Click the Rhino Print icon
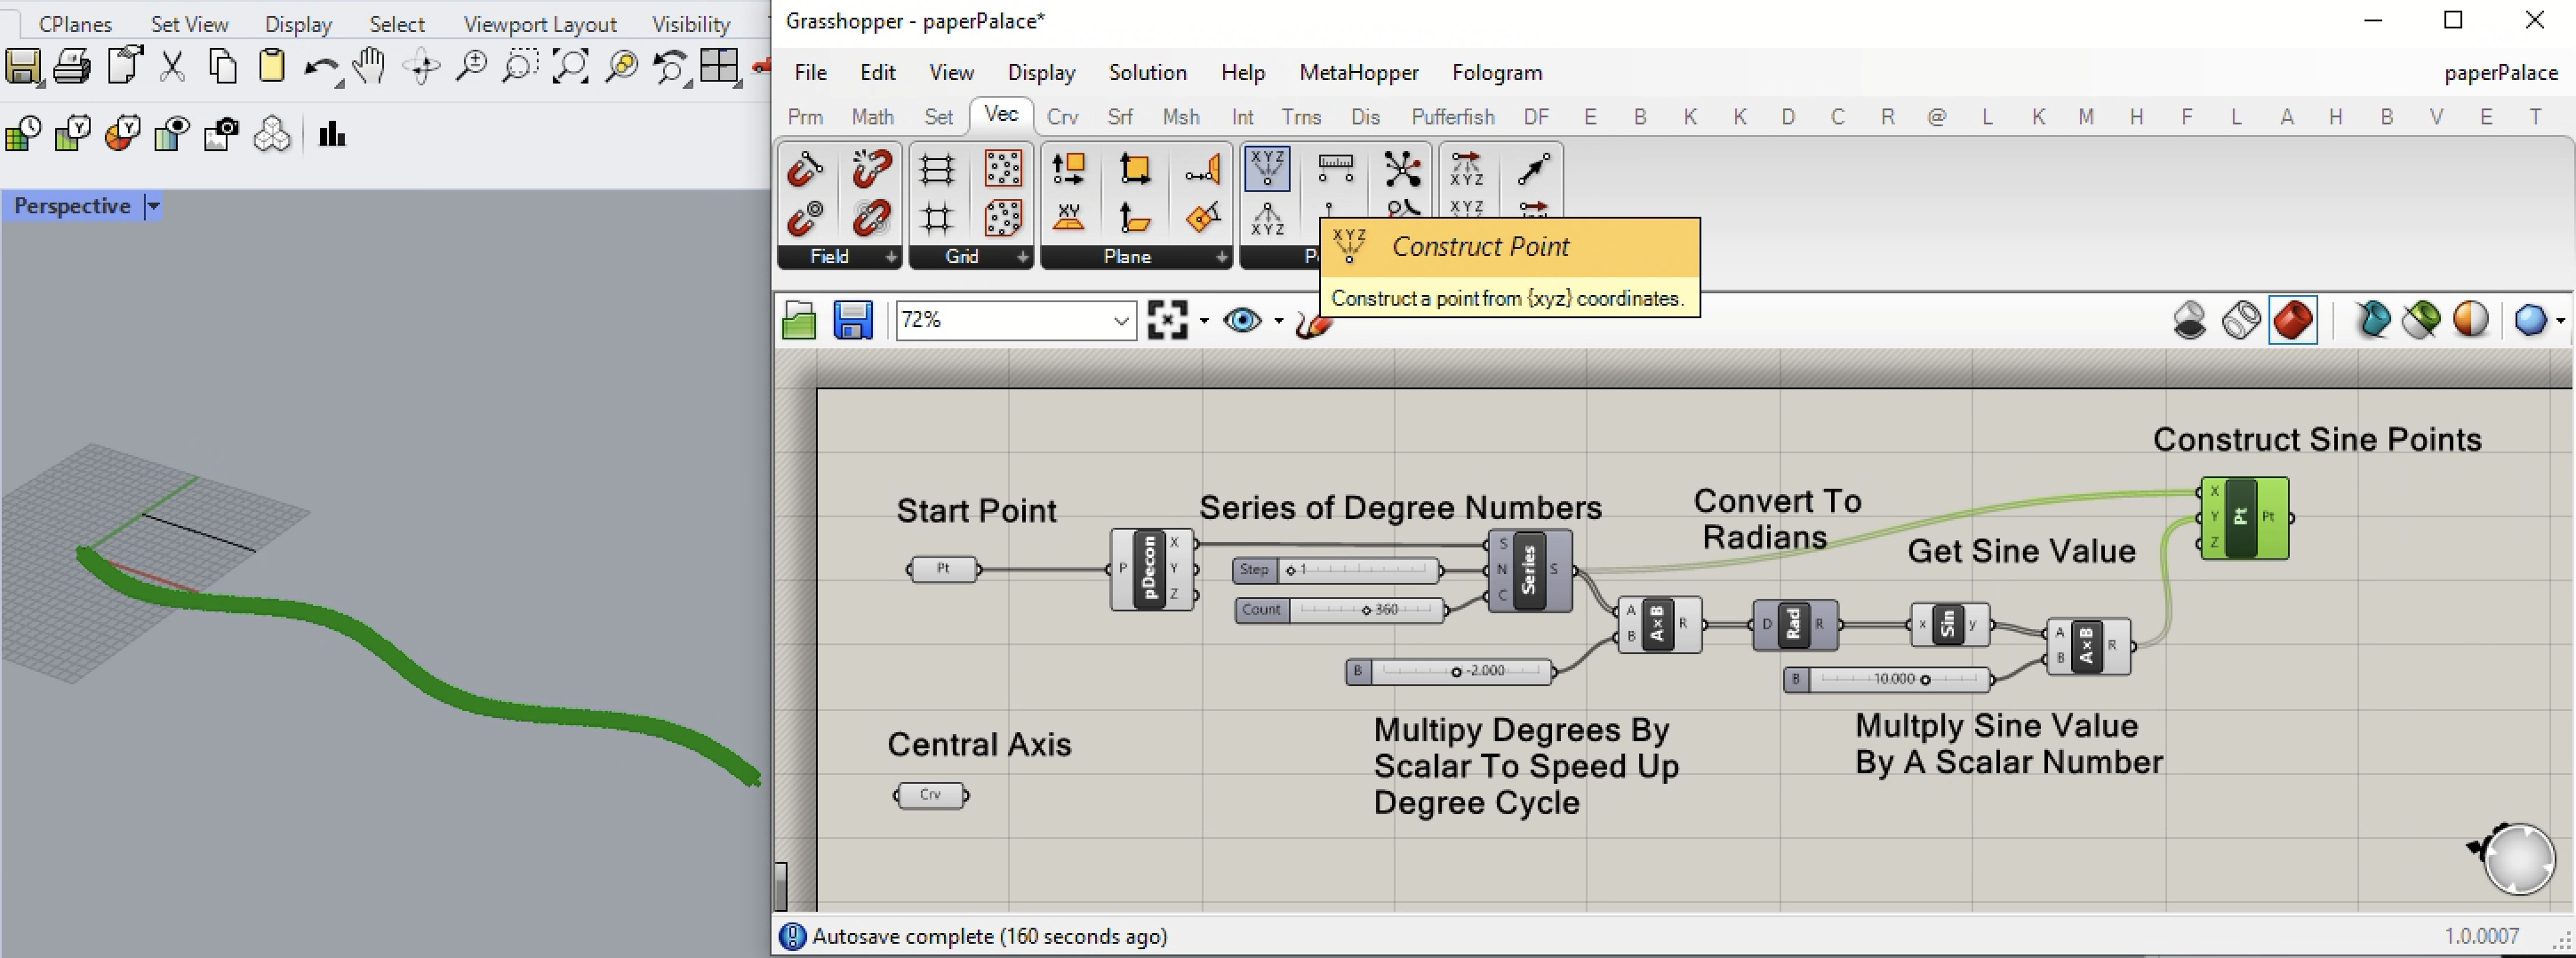The image size is (2576, 958). [72, 67]
